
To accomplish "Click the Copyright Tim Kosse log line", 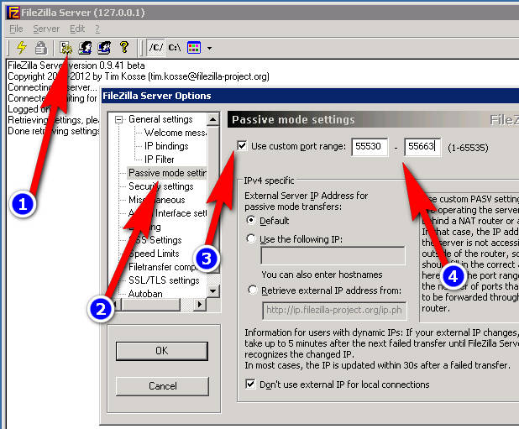I will coord(139,76).
